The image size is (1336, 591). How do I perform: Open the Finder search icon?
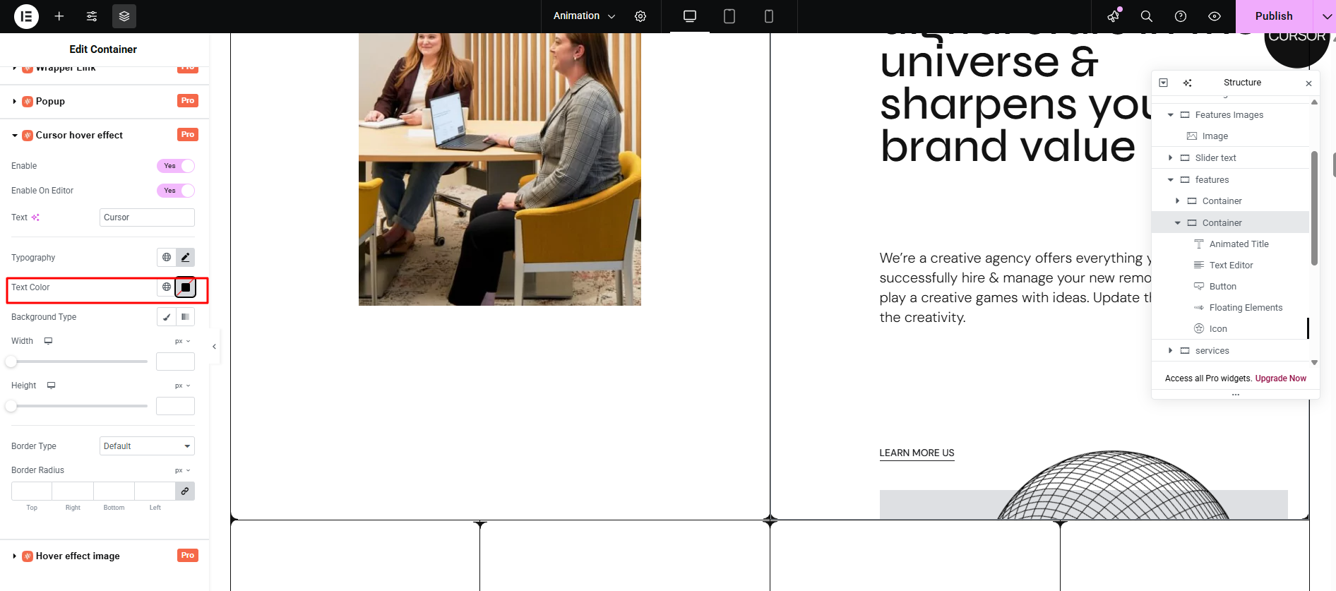point(1147,16)
